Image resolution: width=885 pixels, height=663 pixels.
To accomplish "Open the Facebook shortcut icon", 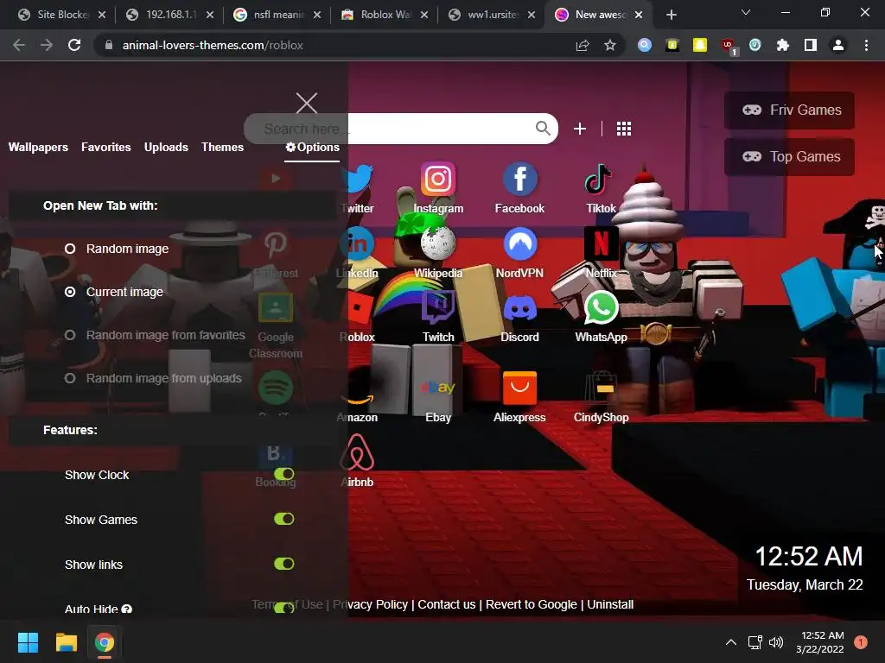I will (519, 180).
